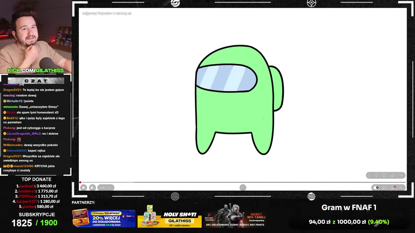Click the 'PARTNERZY:' label
Image resolution: width=415 pixels, height=233 pixels.
83,203
